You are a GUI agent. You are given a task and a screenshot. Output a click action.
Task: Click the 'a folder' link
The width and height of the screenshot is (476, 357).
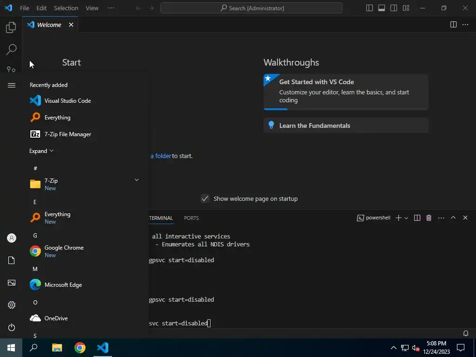coord(161,156)
